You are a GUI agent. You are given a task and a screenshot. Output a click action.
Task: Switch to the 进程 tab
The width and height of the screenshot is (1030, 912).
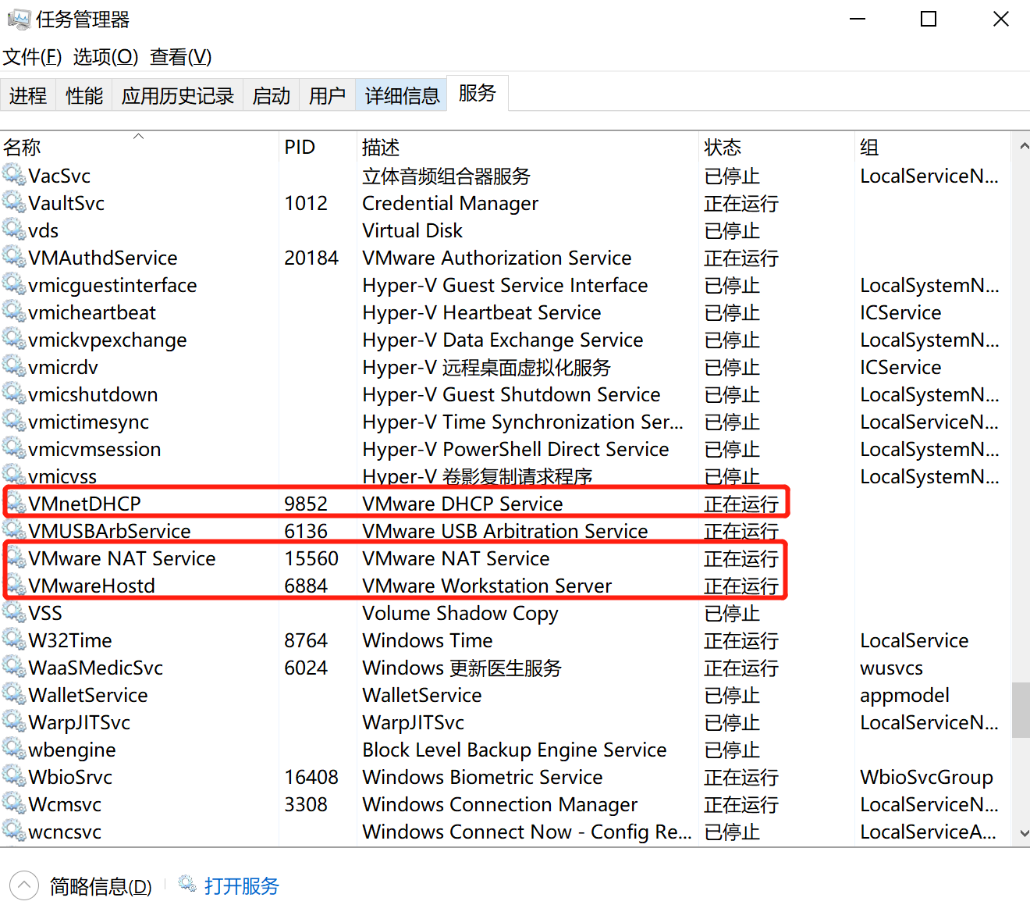[x=28, y=95]
